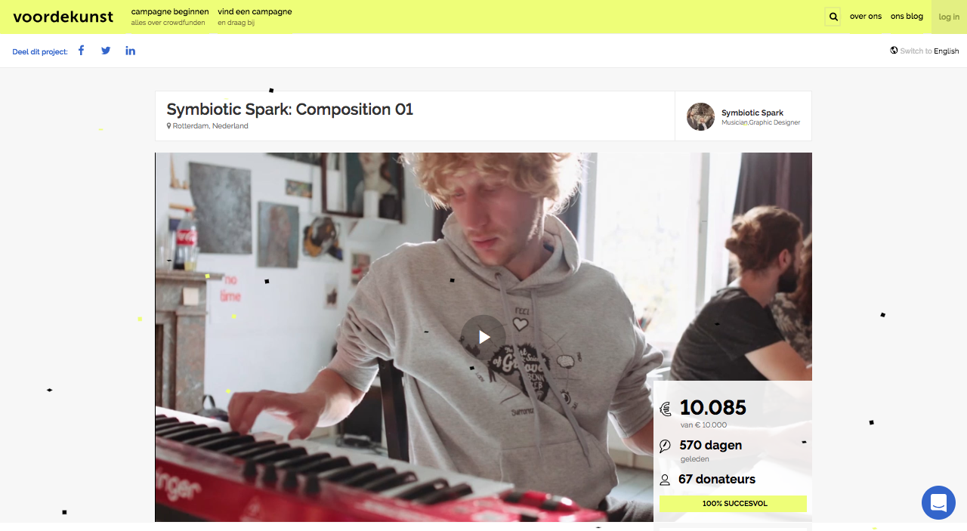Click the voordekunst logo
The image size is (967, 531).
click(x=63, y=17)
